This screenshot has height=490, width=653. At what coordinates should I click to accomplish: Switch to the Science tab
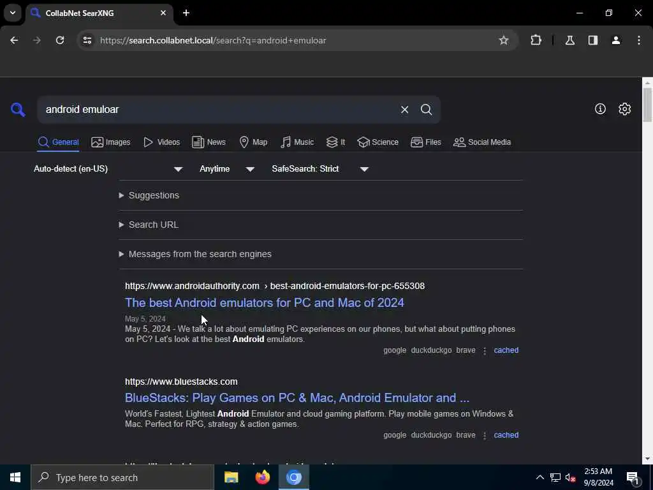[378, 142]
